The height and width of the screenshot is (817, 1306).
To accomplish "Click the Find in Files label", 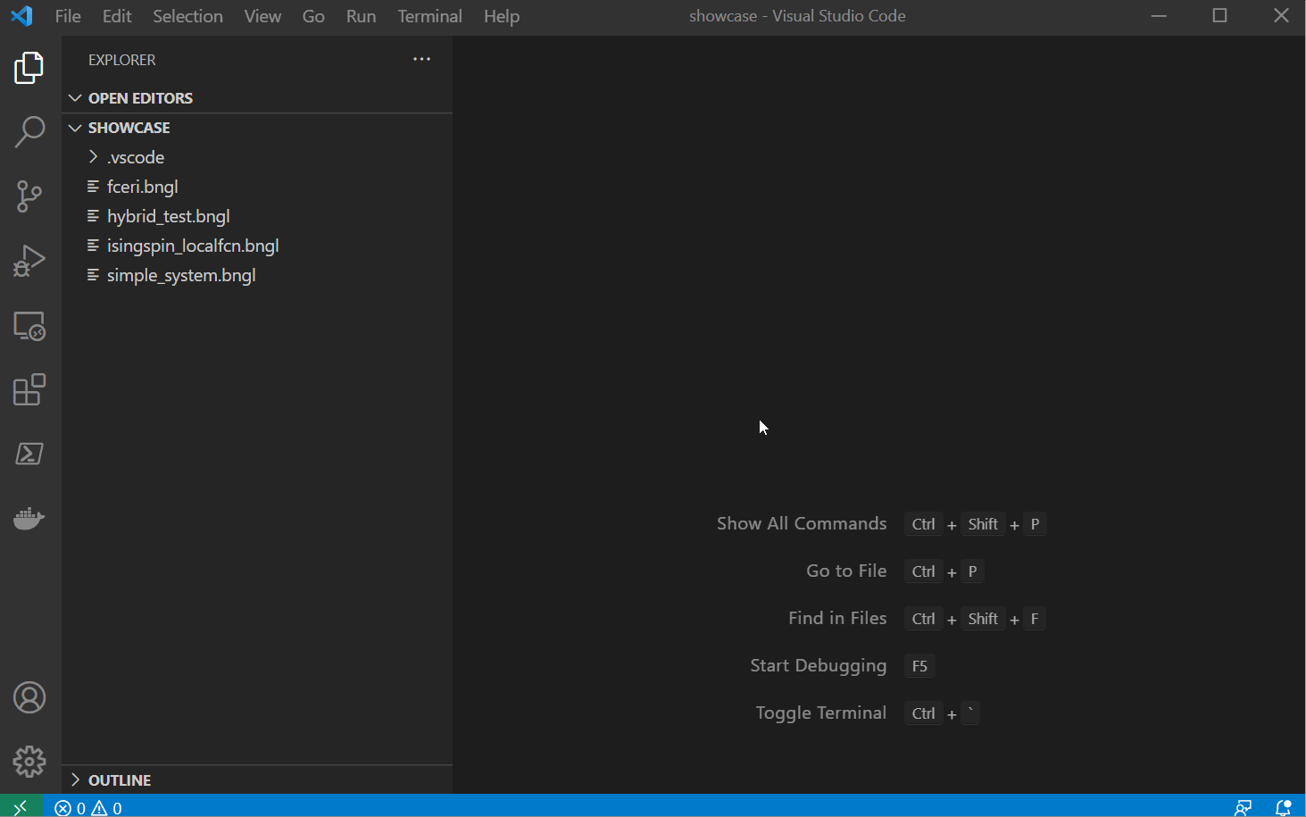I will pos(837,618).
